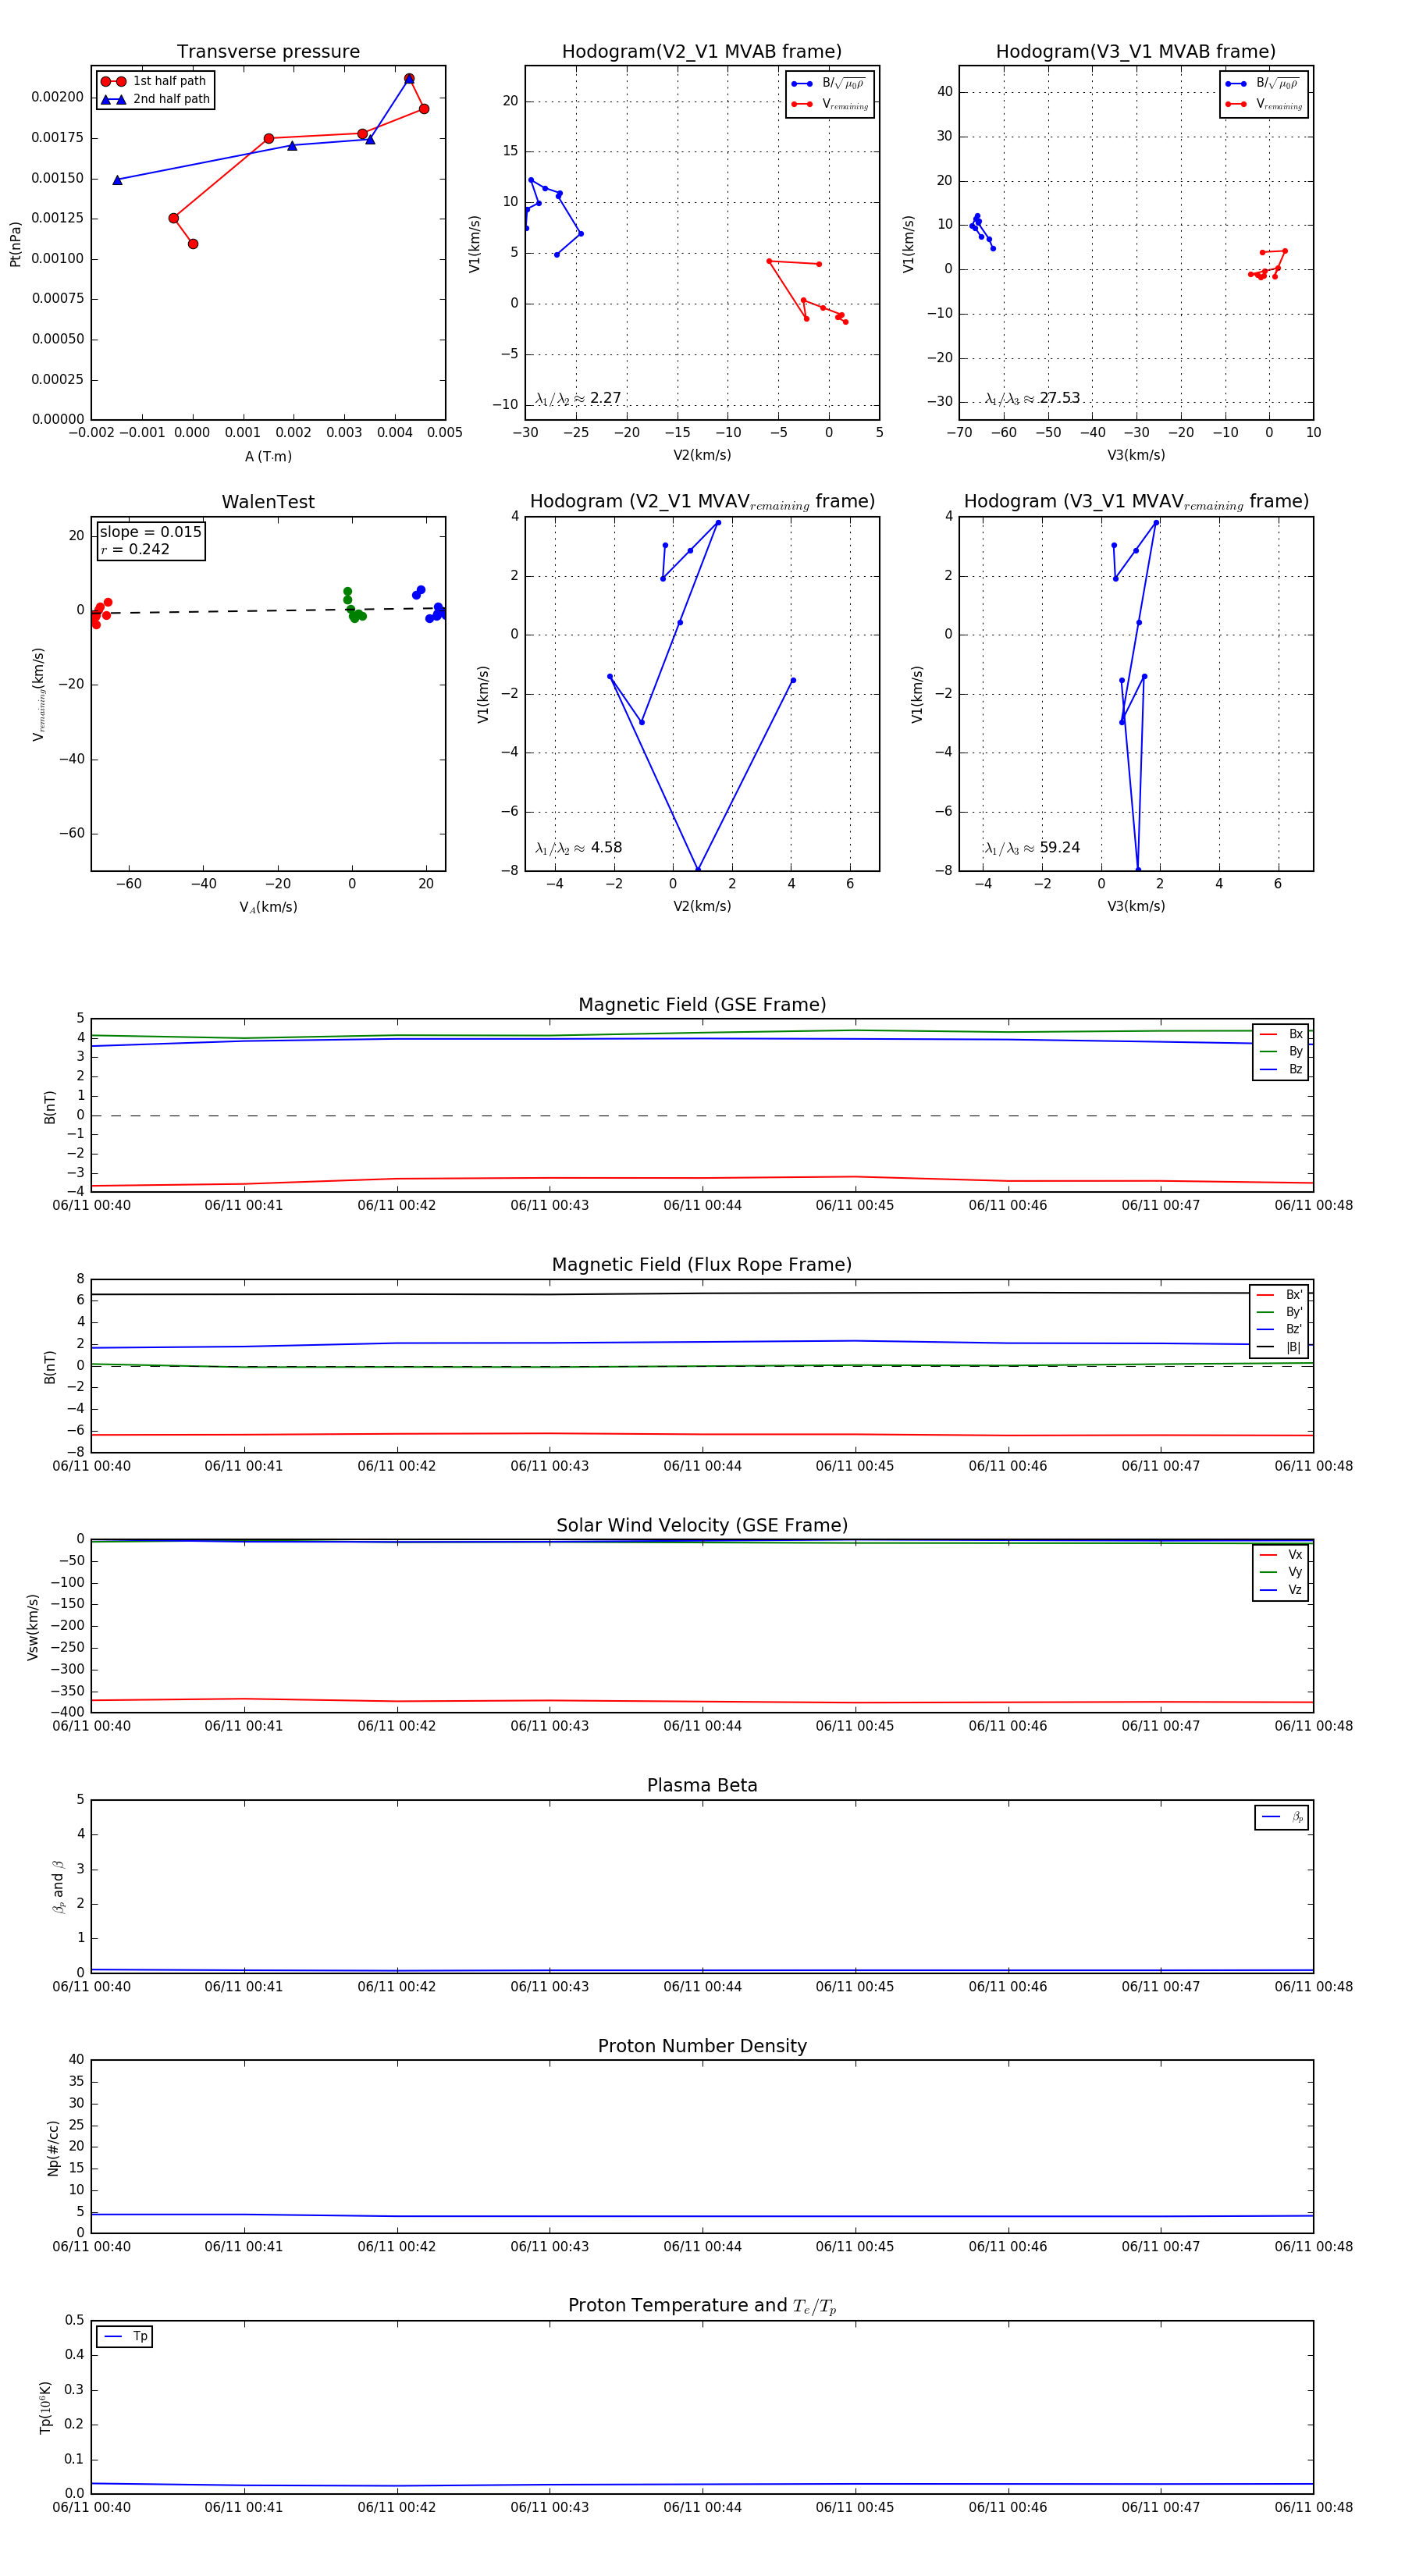Viewport: 1405px width, 2576px height.
Task: Click the 'Bz' legend entry in GSE plot
Action: (1281, 1069)
